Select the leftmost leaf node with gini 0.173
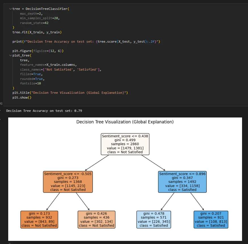The height and width of the screenshot is (244, 248). pos(39,219)
